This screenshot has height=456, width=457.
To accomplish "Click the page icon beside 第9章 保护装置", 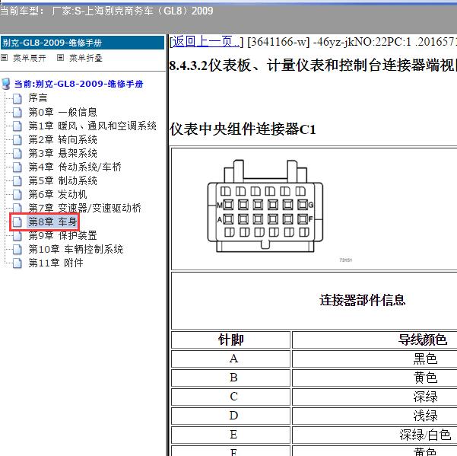I will point(17,236).
